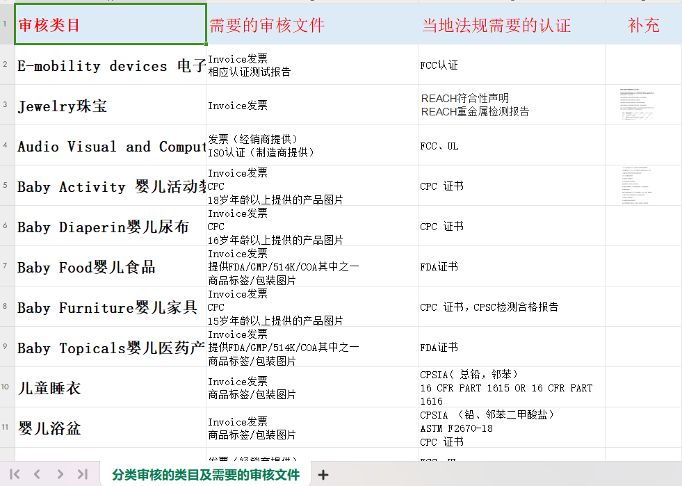Viewport: 682px width, 486px height.
Task: Select the CPSC检测合格报告 certification cell
Action: tap(512, 307)
